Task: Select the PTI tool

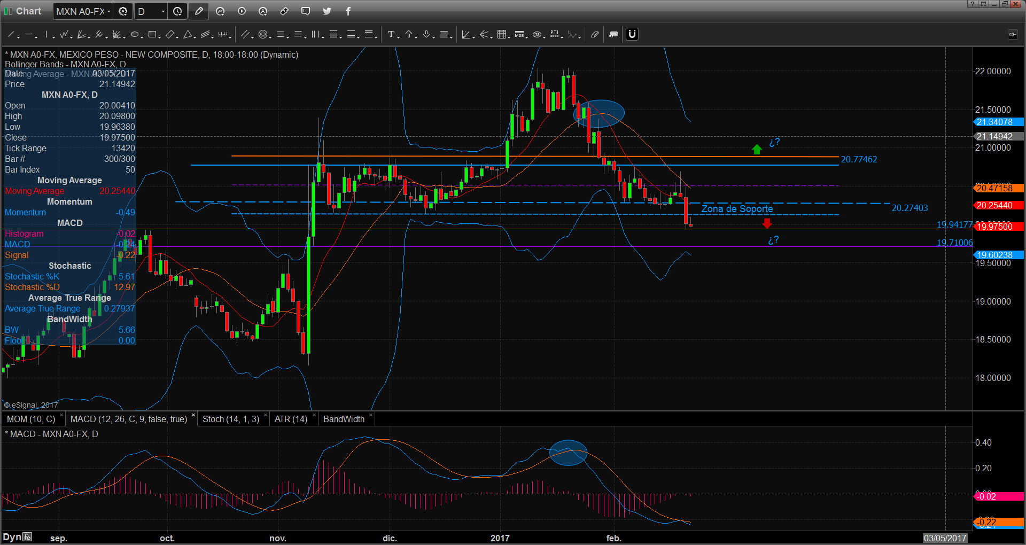Action: point(554,35)
